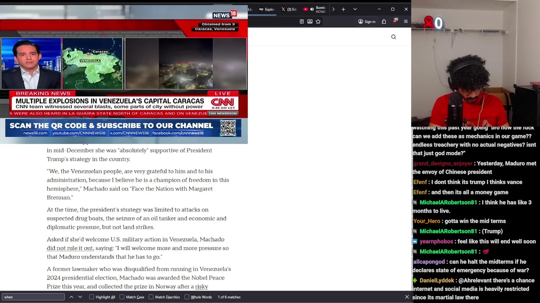The height and width of the screenshot is (303, 540).
Task: Click the picture-in-picture news video
Action: pyautogui.click(x=124, y=74)
